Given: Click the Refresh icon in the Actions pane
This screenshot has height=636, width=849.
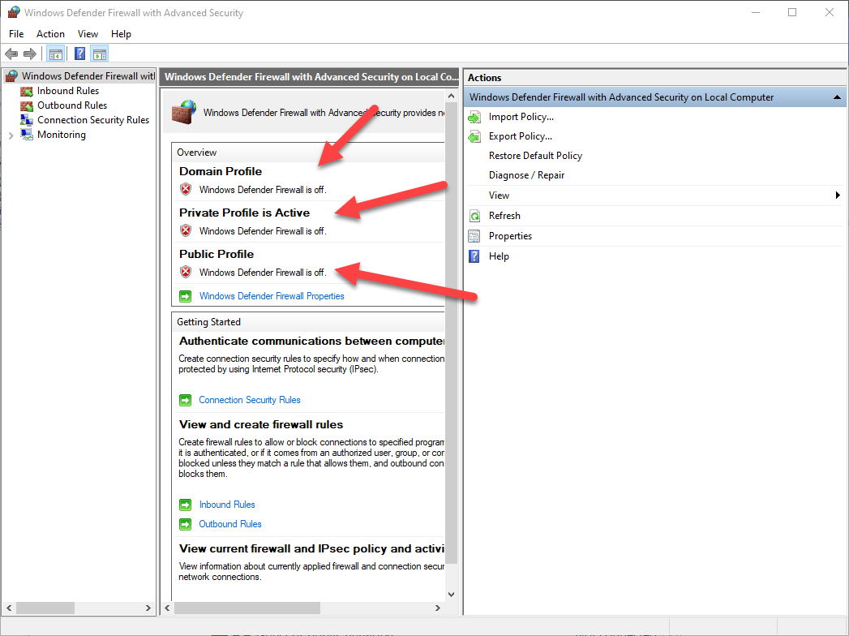Looking at the screenshot, I should (x=474, y=216).
